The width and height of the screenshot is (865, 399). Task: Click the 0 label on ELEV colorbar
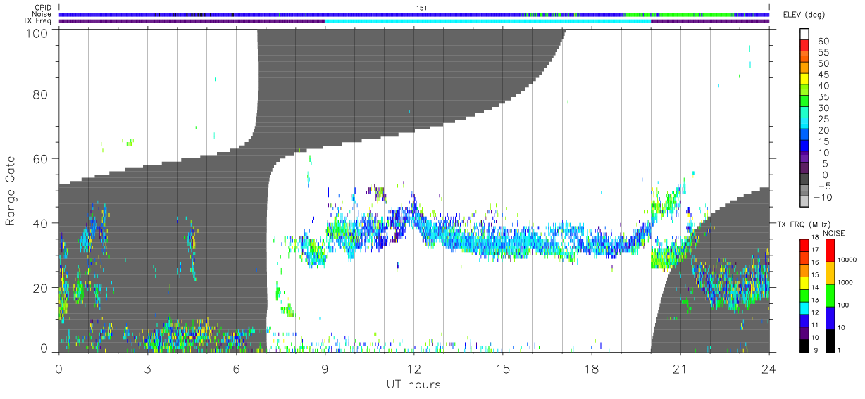[x=825, y=175]
